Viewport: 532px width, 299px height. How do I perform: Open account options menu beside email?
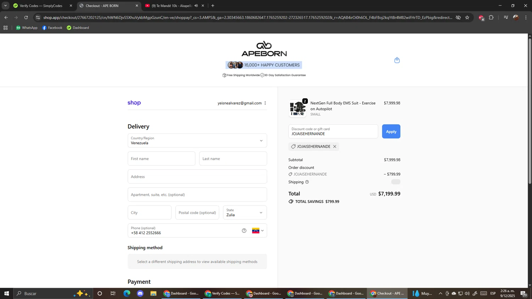(x=265, y=103)
